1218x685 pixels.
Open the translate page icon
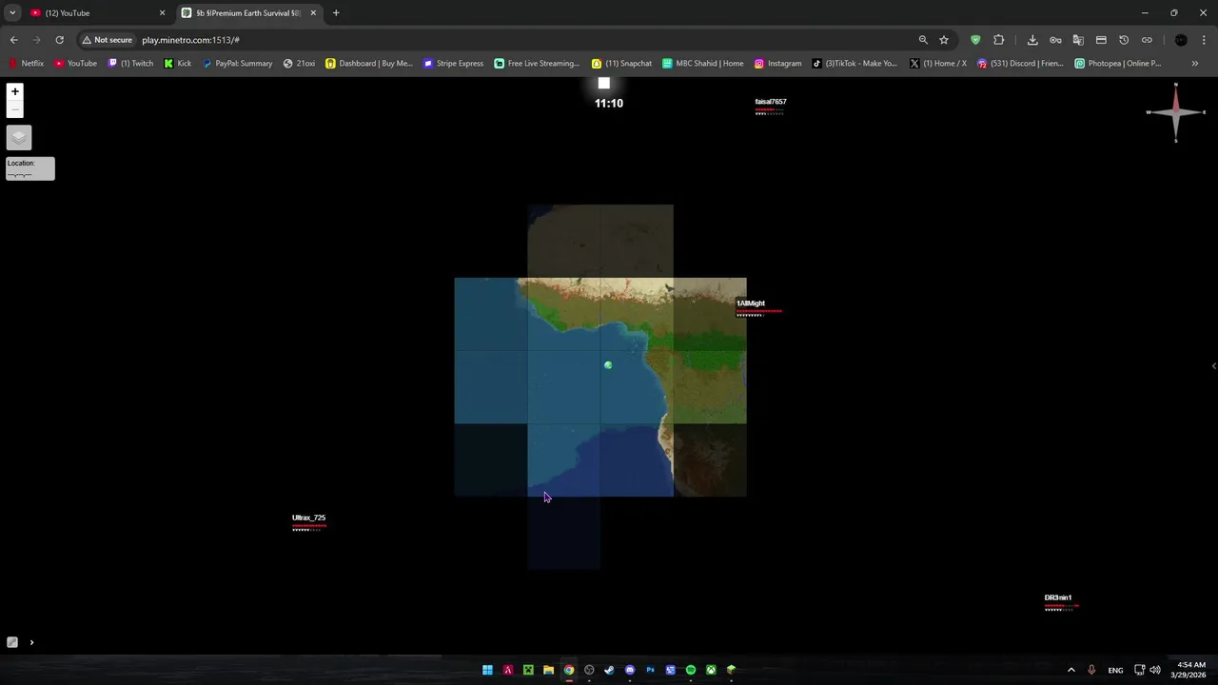(x=1078, y=40)
